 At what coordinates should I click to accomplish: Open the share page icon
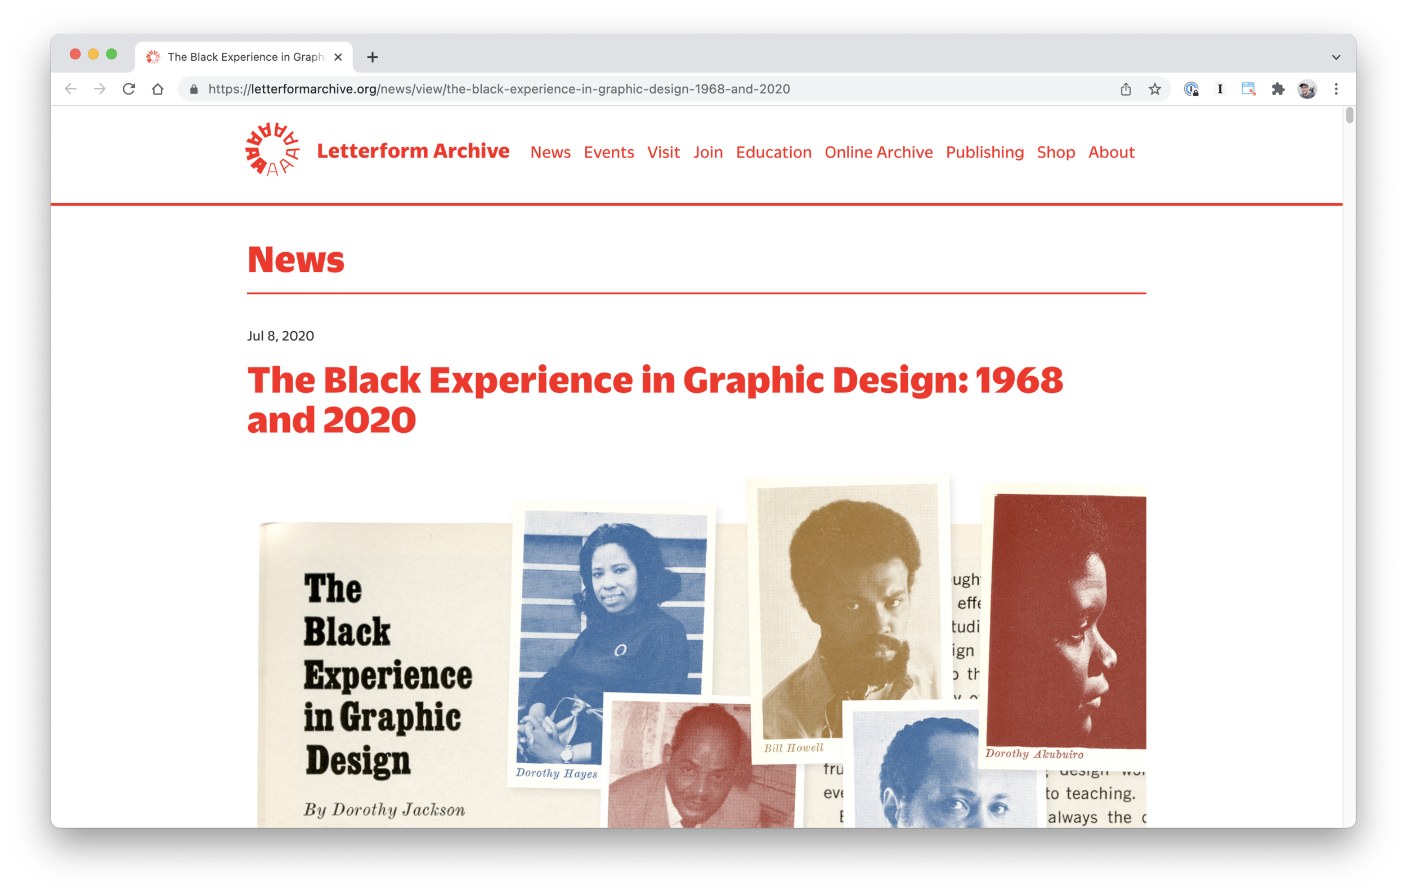tap(1126, 89)
